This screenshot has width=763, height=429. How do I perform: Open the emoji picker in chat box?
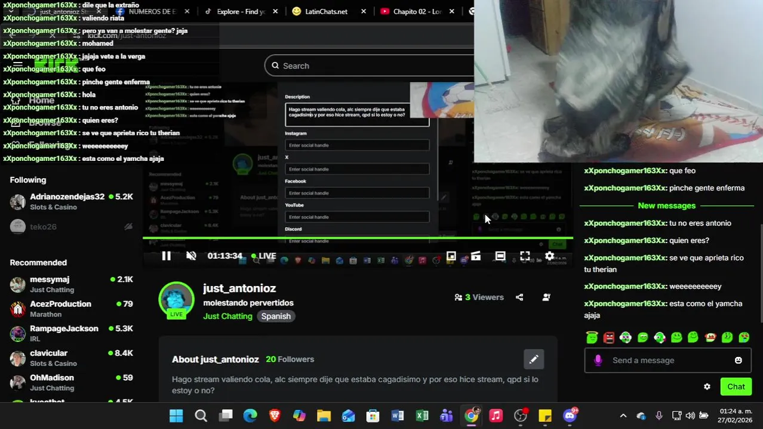(x=739, y=360)
